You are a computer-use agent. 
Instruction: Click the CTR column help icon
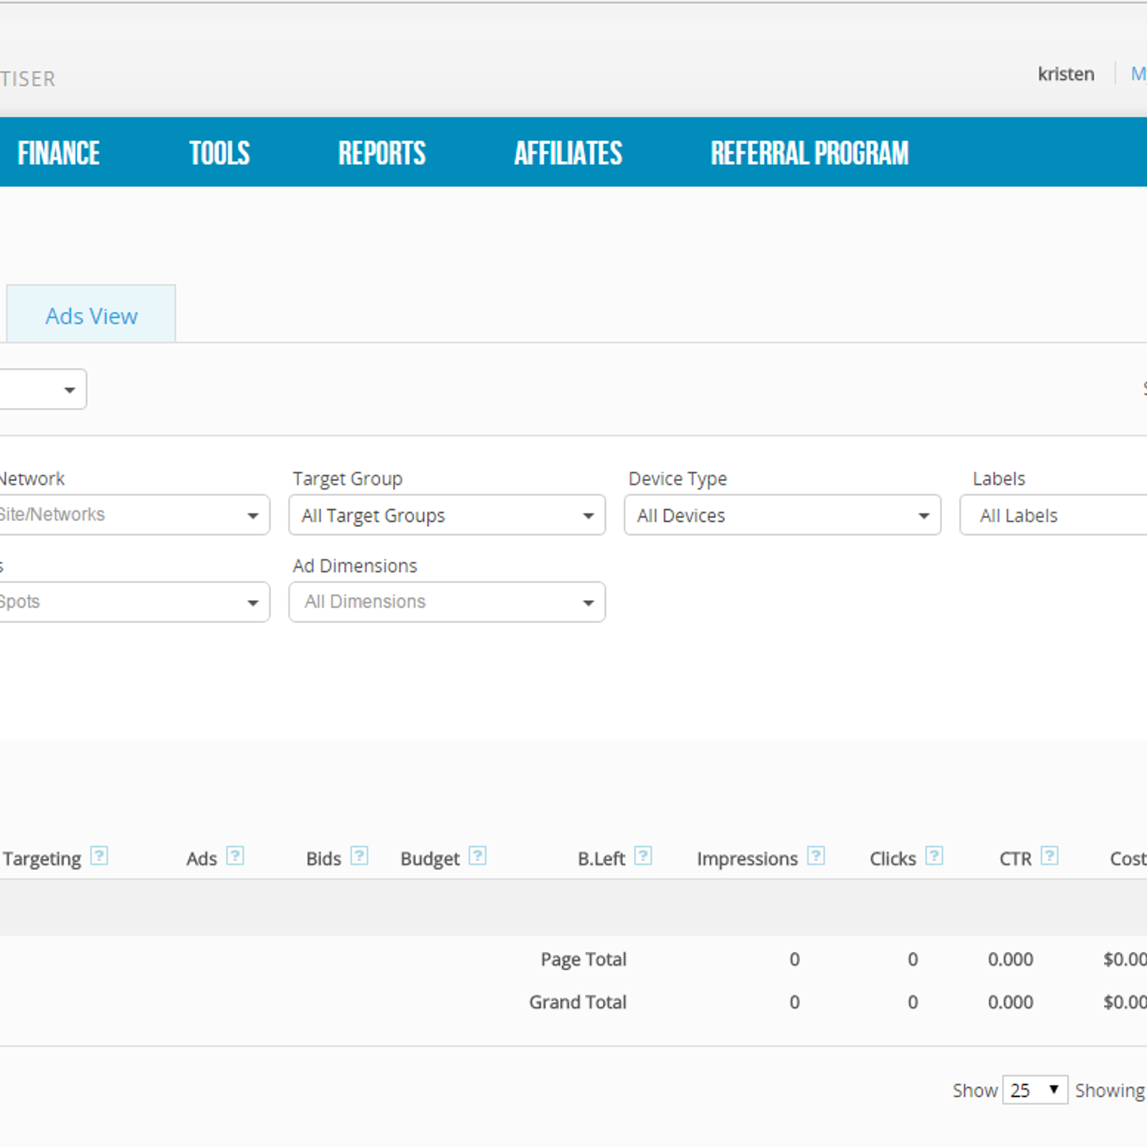tap(1050, 856)
